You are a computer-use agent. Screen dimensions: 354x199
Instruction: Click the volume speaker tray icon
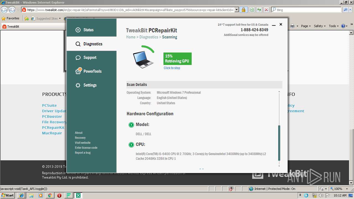click(320, 195)
